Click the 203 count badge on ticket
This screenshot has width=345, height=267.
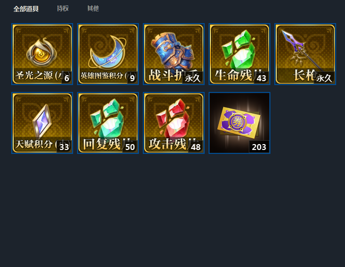point(259,147)
